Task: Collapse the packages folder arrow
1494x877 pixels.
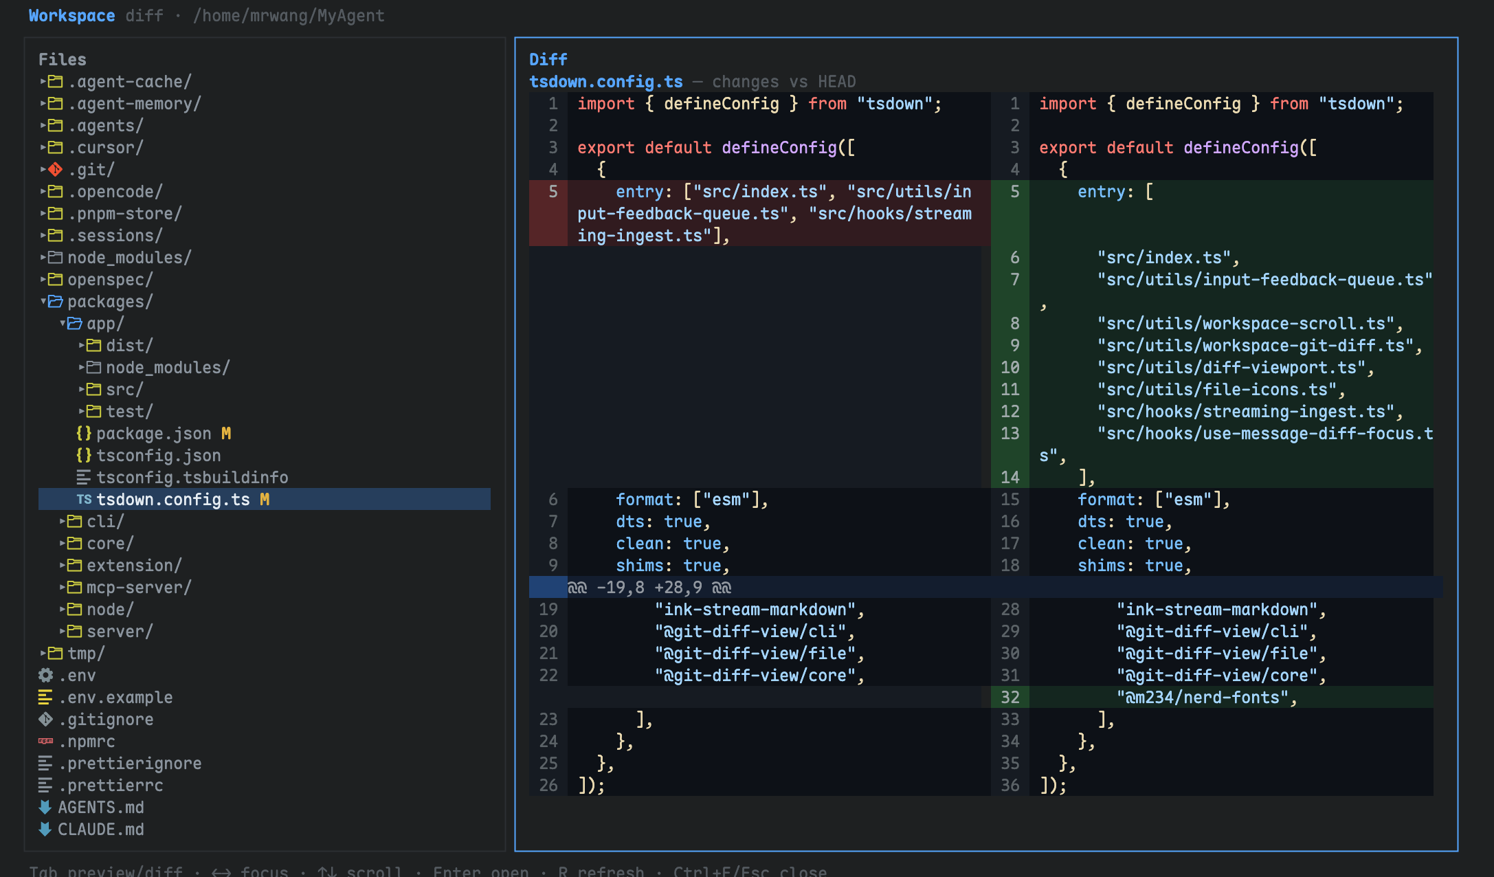Action: 43,301
